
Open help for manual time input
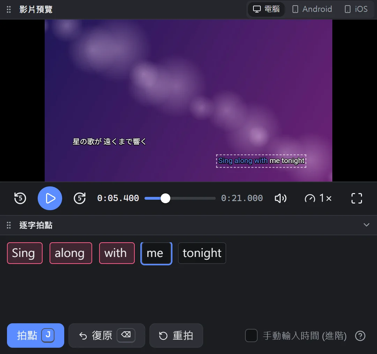[360, 336]
